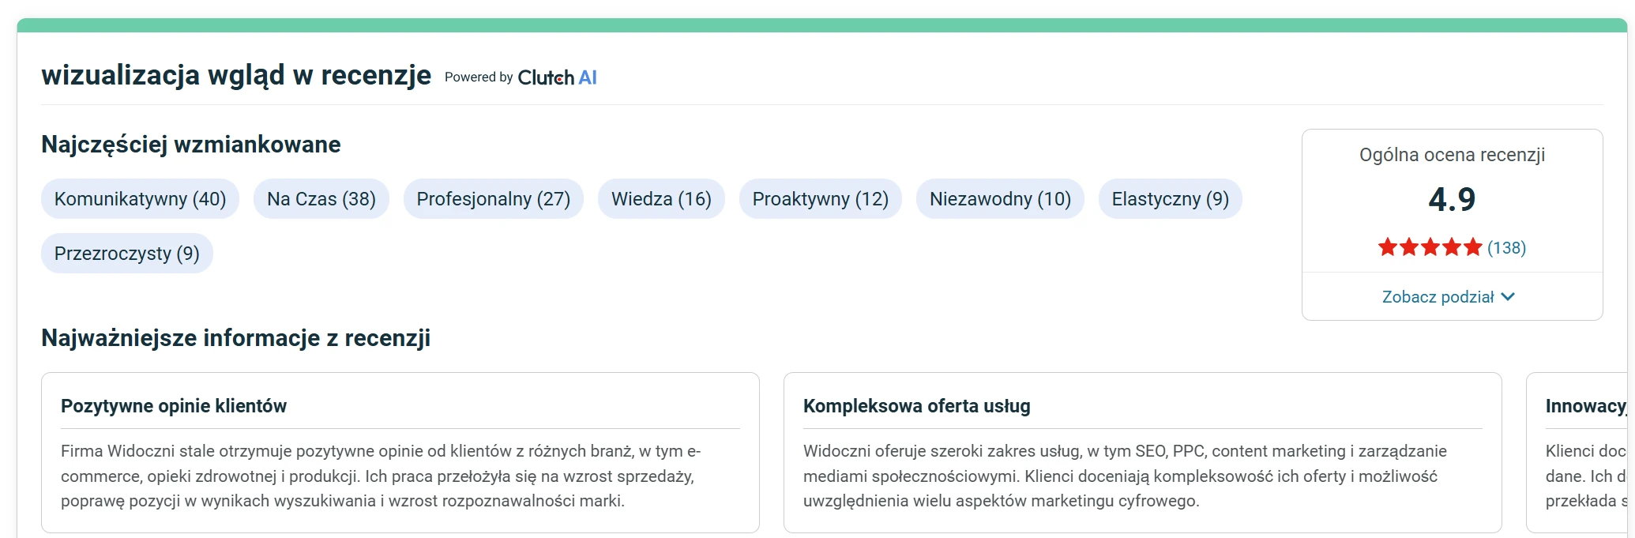Open Kompleksowa oferta usług card
1635x538 pixels.
coord(1143,453)
